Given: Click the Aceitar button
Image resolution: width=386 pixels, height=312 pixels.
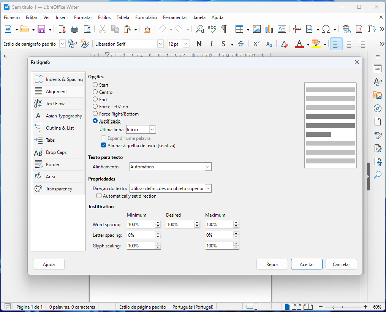Looking at the screenshot, I should pyautogui.click(x=307, y=264).
